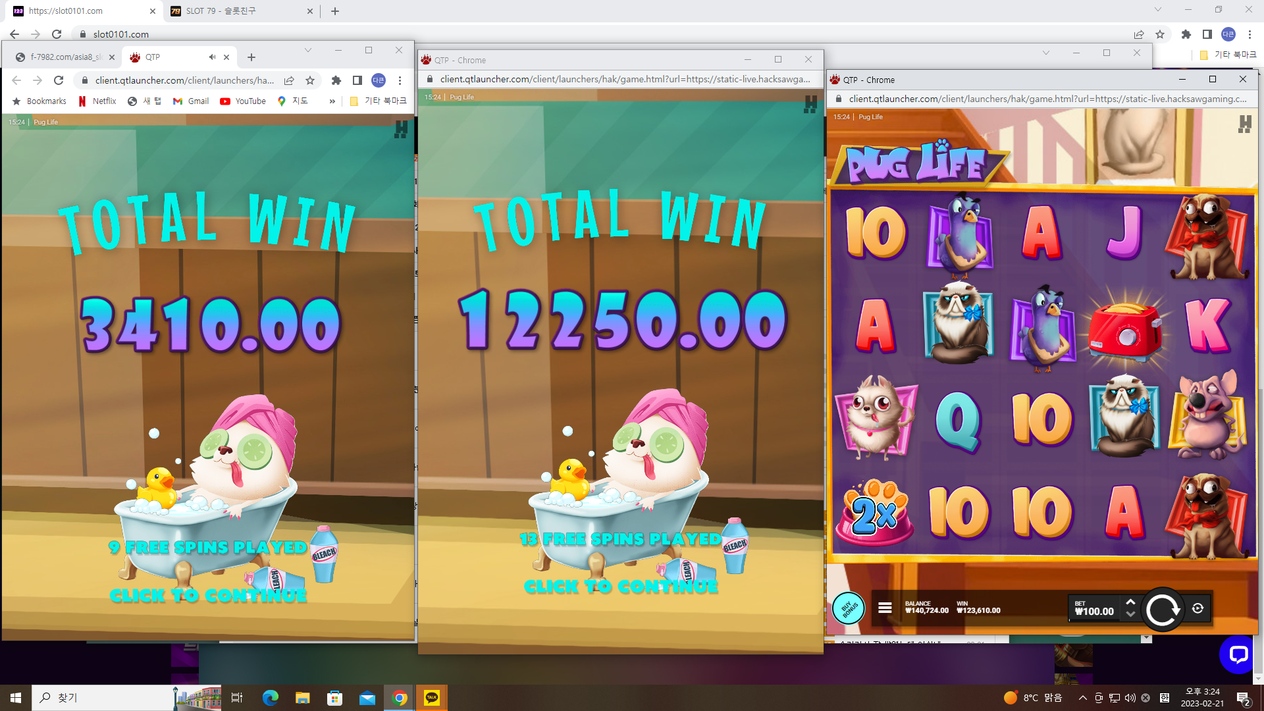Bookmark slot0101.com with the star icon

coord(1160,34)
